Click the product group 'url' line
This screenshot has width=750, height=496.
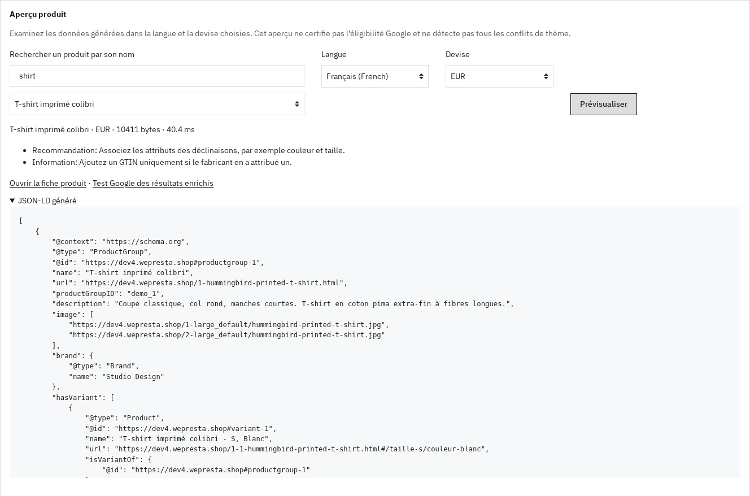coord(200,283)
